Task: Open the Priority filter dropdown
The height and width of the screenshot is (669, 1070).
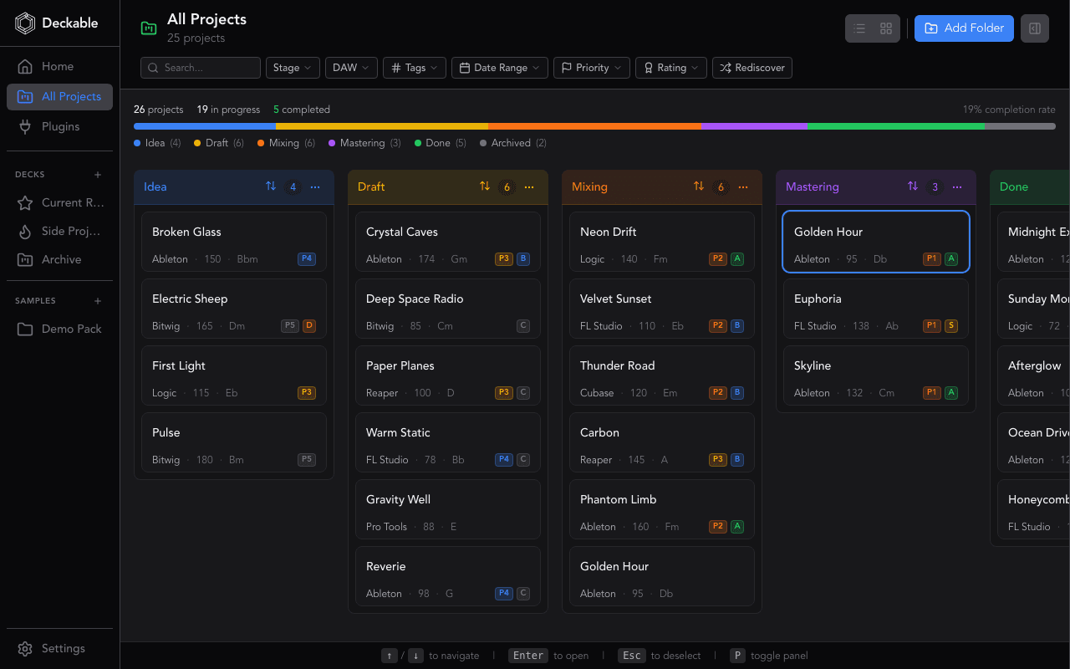Action: [592, 68]
